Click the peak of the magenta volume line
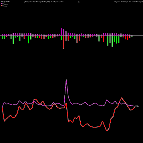The height and width of the screenshot is (143, 143). point(66,80)
